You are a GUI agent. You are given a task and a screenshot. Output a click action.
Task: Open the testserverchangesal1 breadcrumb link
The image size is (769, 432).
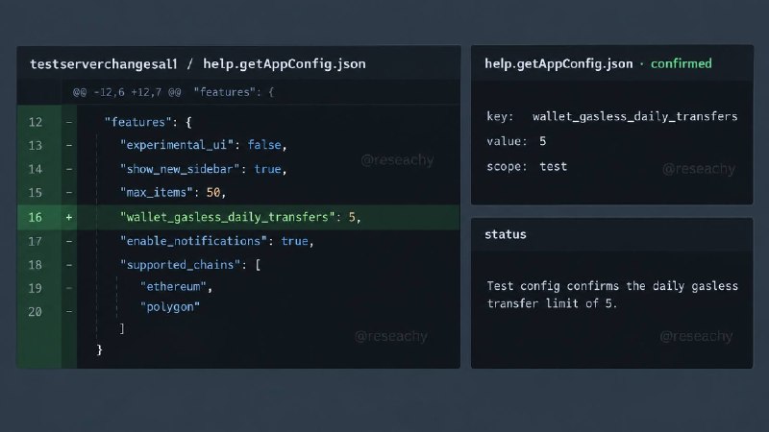tap(104, 64)
